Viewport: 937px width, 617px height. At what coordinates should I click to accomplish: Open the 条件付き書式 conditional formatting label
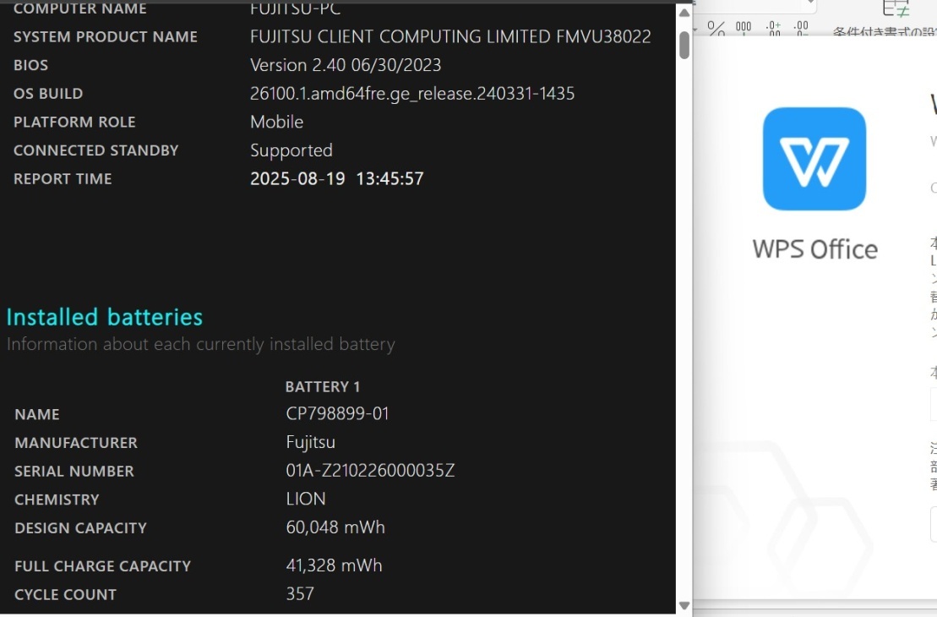885,31
